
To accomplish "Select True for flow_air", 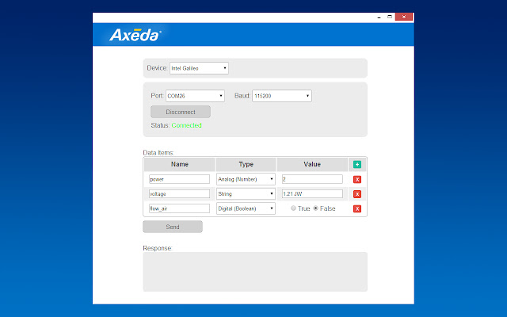I will [x=293, y=208].
